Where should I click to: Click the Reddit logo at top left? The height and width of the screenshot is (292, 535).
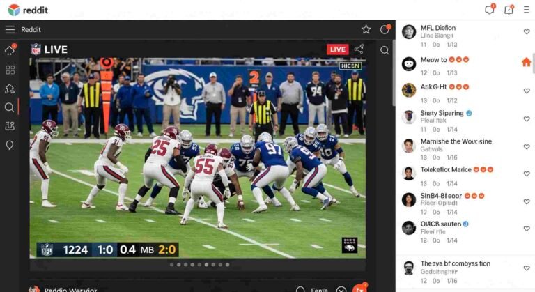point(14,10)
